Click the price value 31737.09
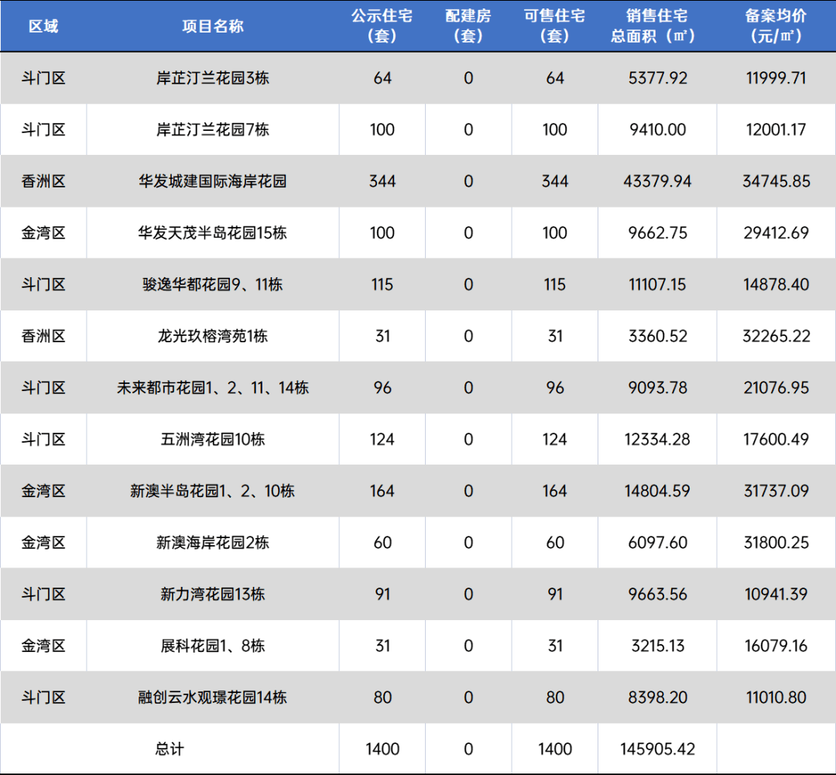The width and height of the screenshot is (836, 775). (776, 491)
